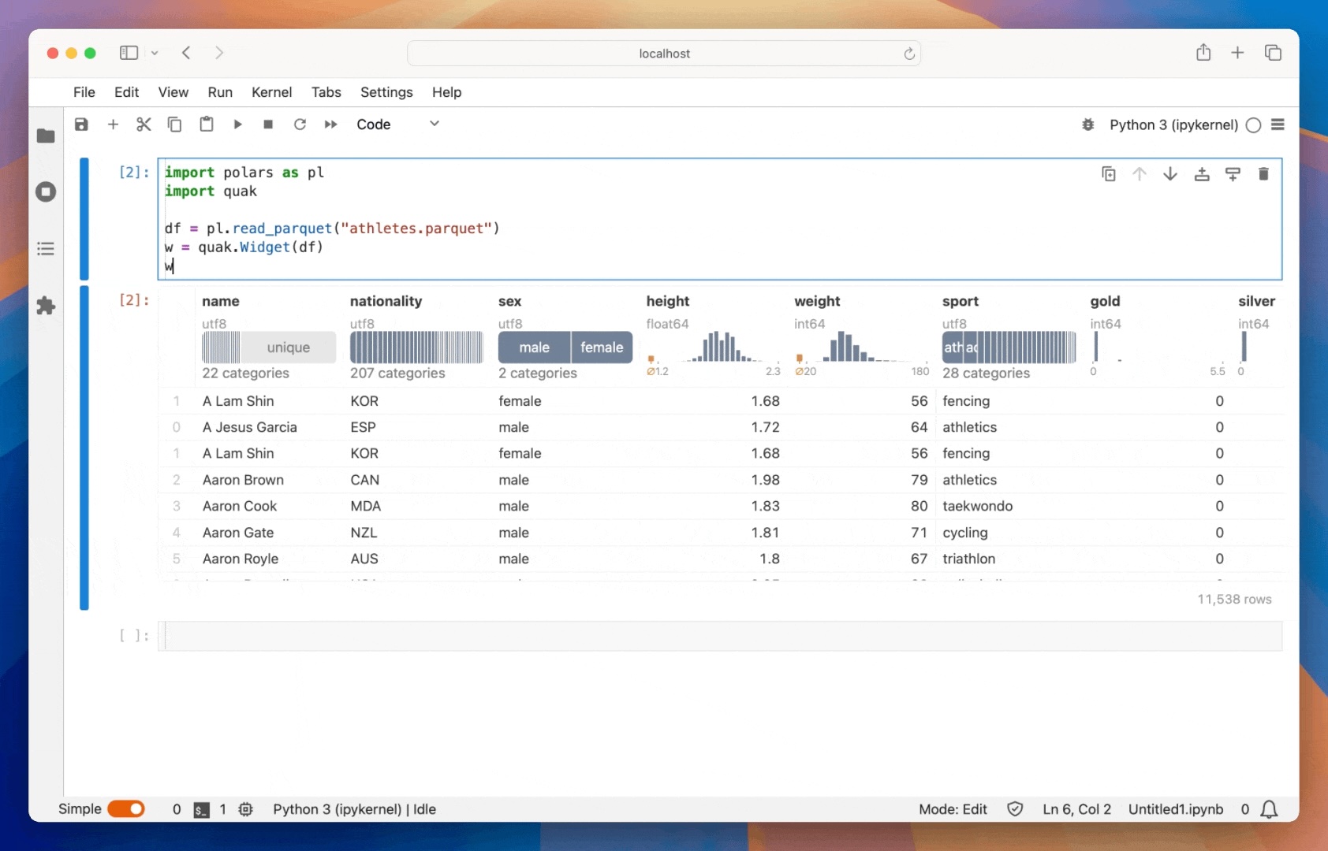The height and width of the screenshot is (851, 1328).
Task: Click the height histogram
Action: 714,347
